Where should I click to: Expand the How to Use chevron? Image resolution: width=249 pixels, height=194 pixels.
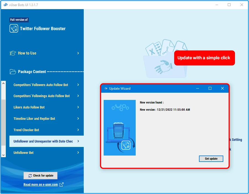78,53
